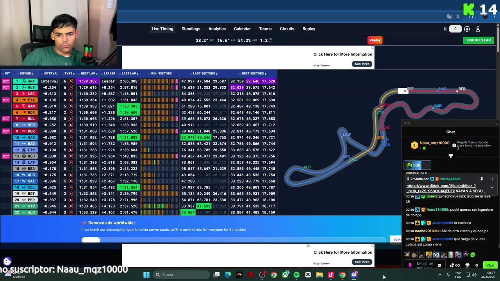This screenshot has width=500, height=281.
Task: Open Discord from the taskbar
Action: (354, 275)
